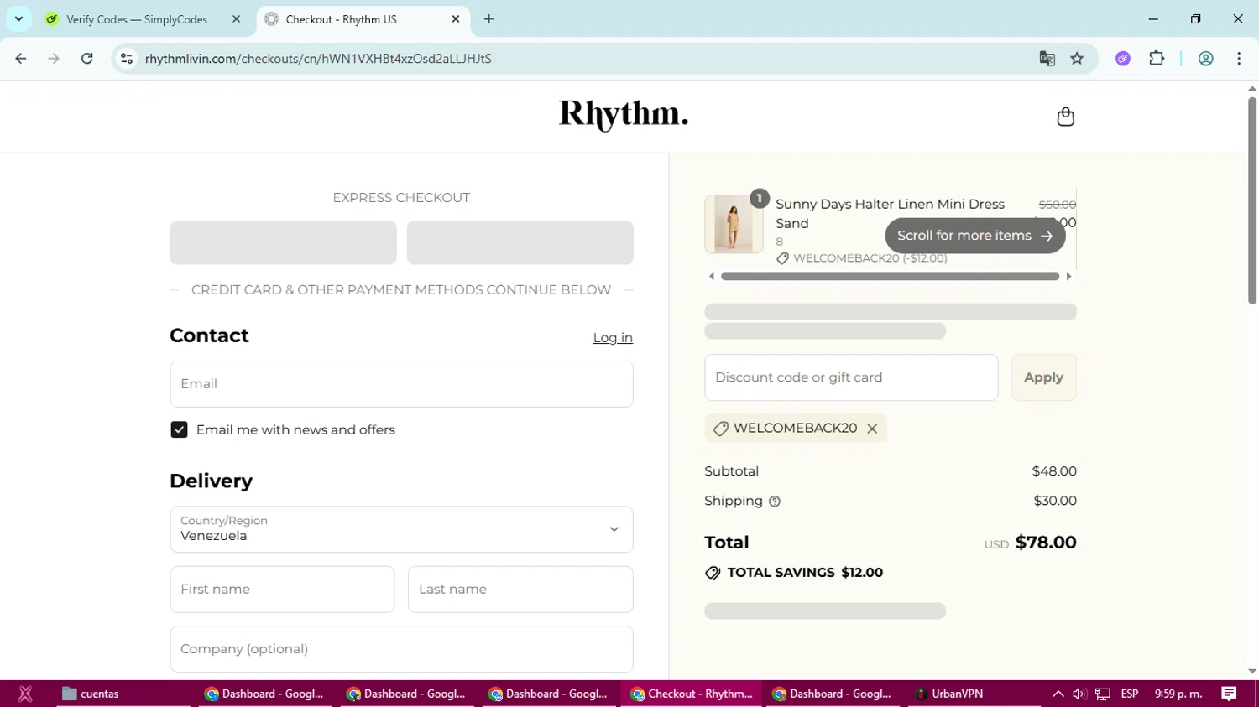This screenshot has height=707, width=1259.
Task: Open the notifications center icon
Action: [1229, 694]
